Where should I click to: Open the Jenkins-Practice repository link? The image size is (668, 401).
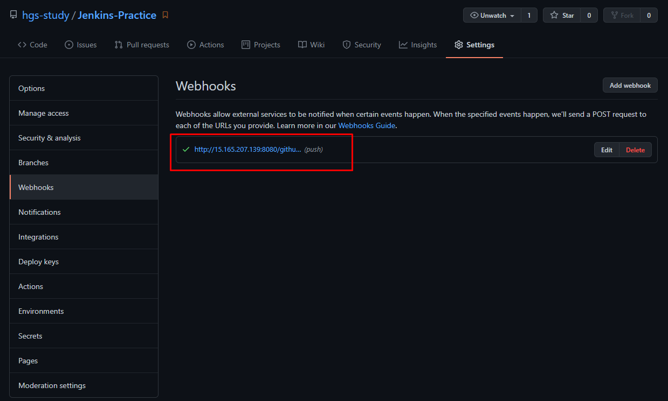coord(117,15)
